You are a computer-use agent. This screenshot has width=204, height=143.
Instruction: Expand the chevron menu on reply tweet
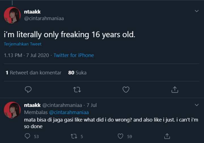click(x=197, y=105)
